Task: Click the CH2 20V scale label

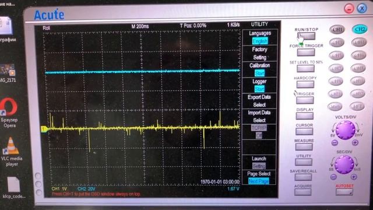Action: click(86, 189)
